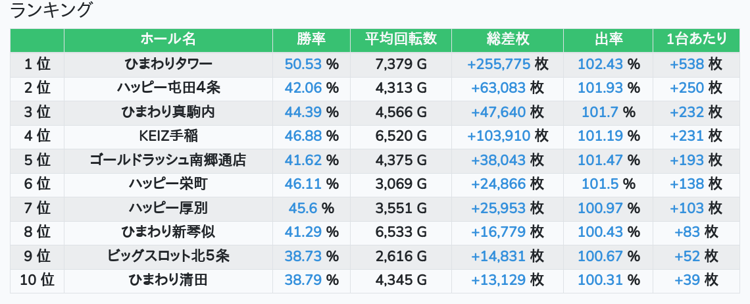
Task: Sort by the 1台あたり header
Action: 696,39
